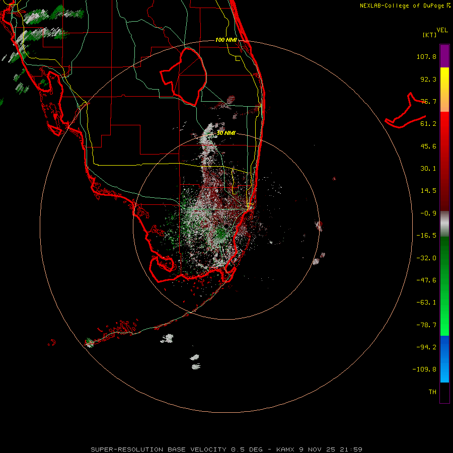Click the [KT] units label
The height and width of the screenshot is (453, 453).
(x=430, y=35)
